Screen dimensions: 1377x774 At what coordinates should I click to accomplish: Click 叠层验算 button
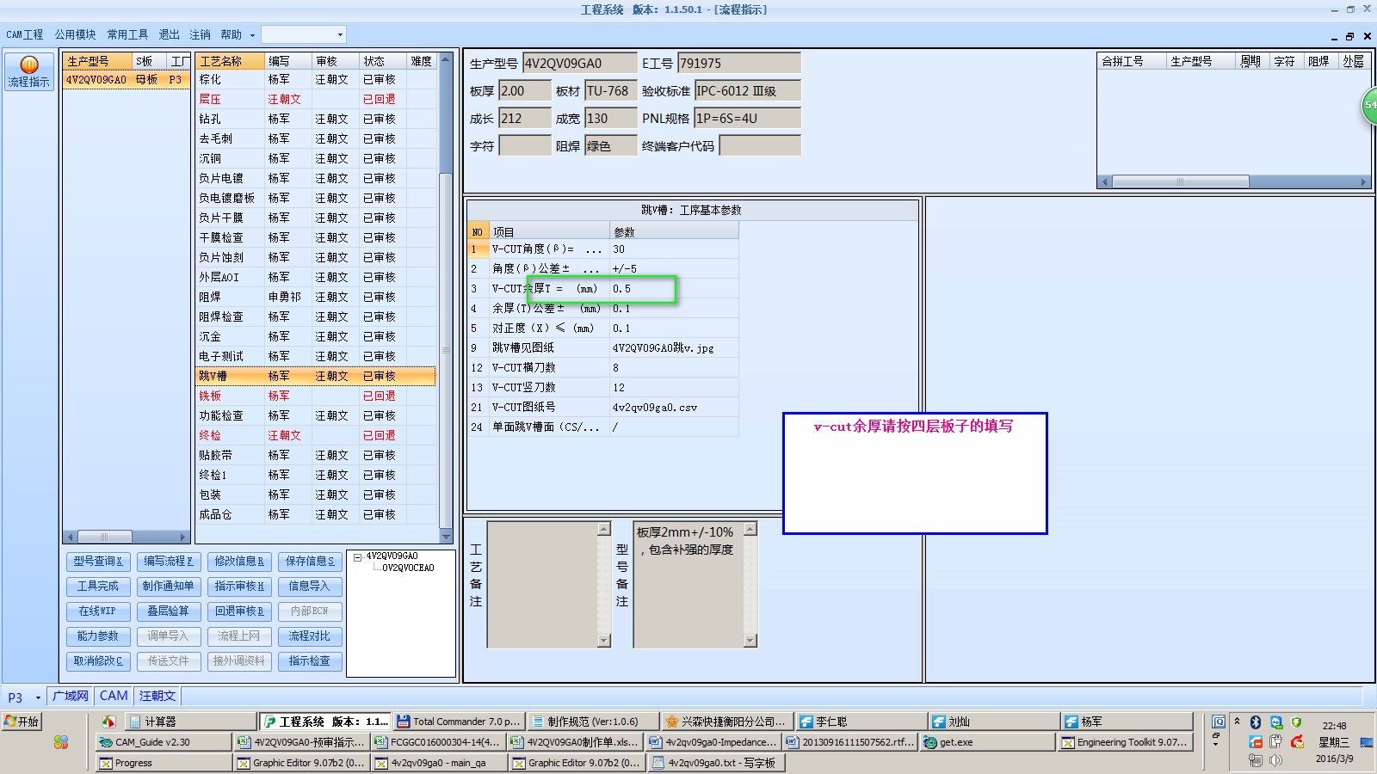169,611
